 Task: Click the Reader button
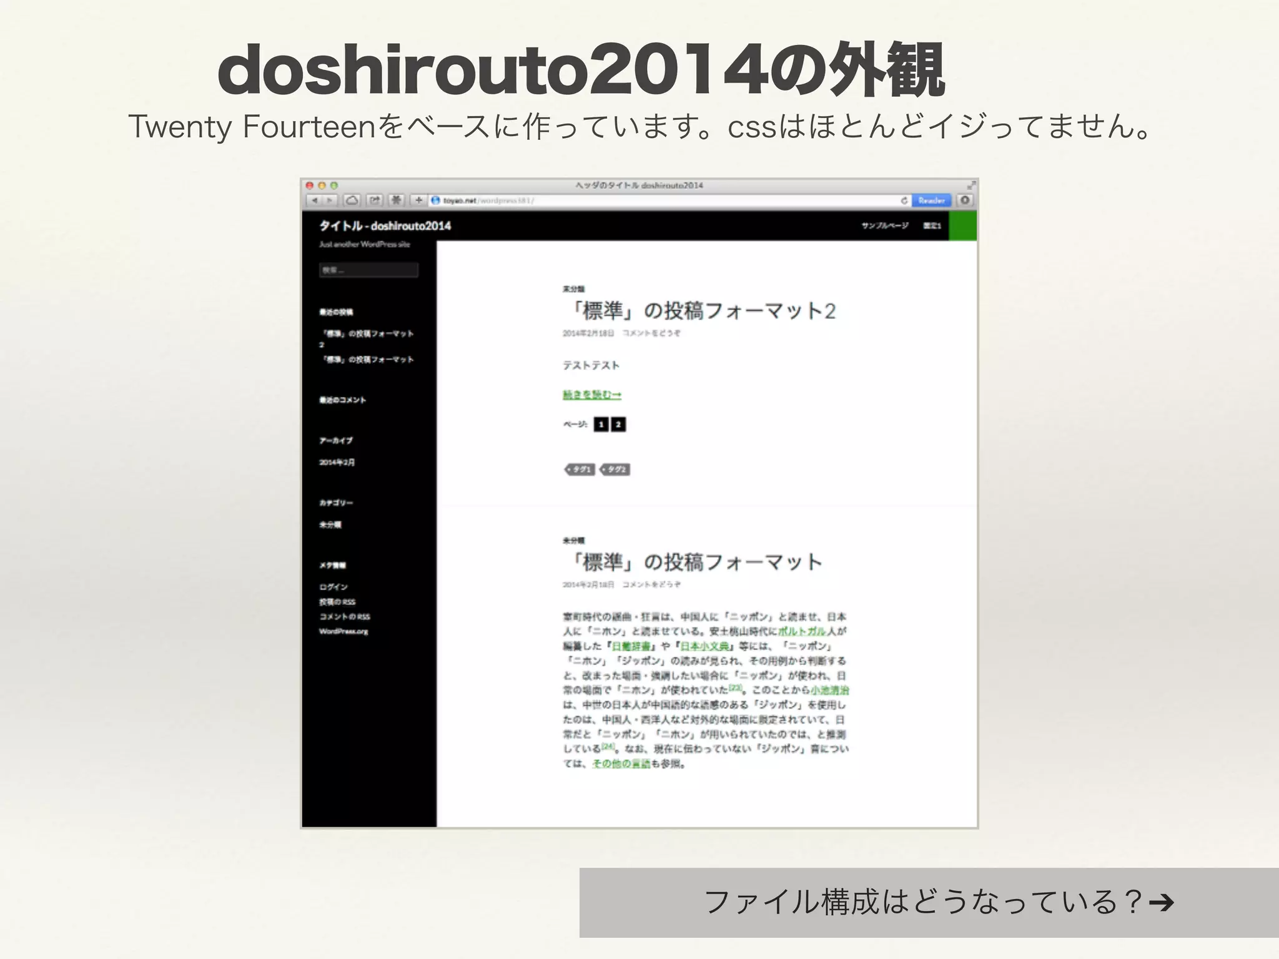coord(931,200)
